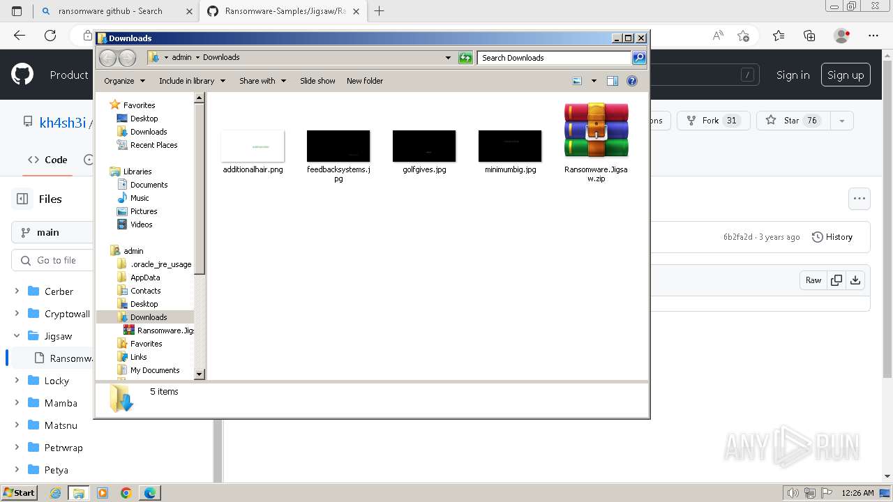893x502 pixels.
Task: Open the Organize menu
Action: click(x=124, y=81)
